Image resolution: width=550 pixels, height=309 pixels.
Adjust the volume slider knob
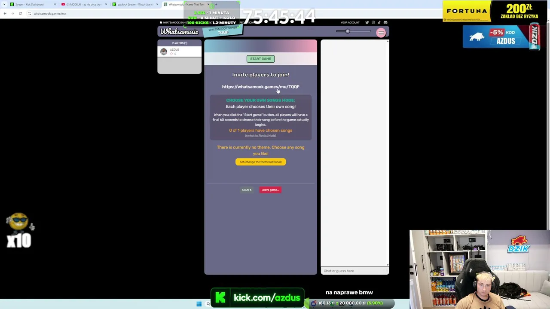(x=347, y=31)
